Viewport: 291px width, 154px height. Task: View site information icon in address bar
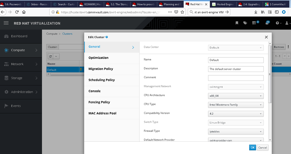tap(53, 12)
